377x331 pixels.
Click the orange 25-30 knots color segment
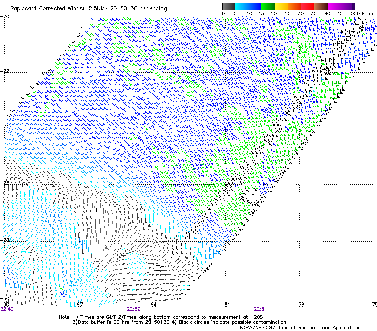294,6
